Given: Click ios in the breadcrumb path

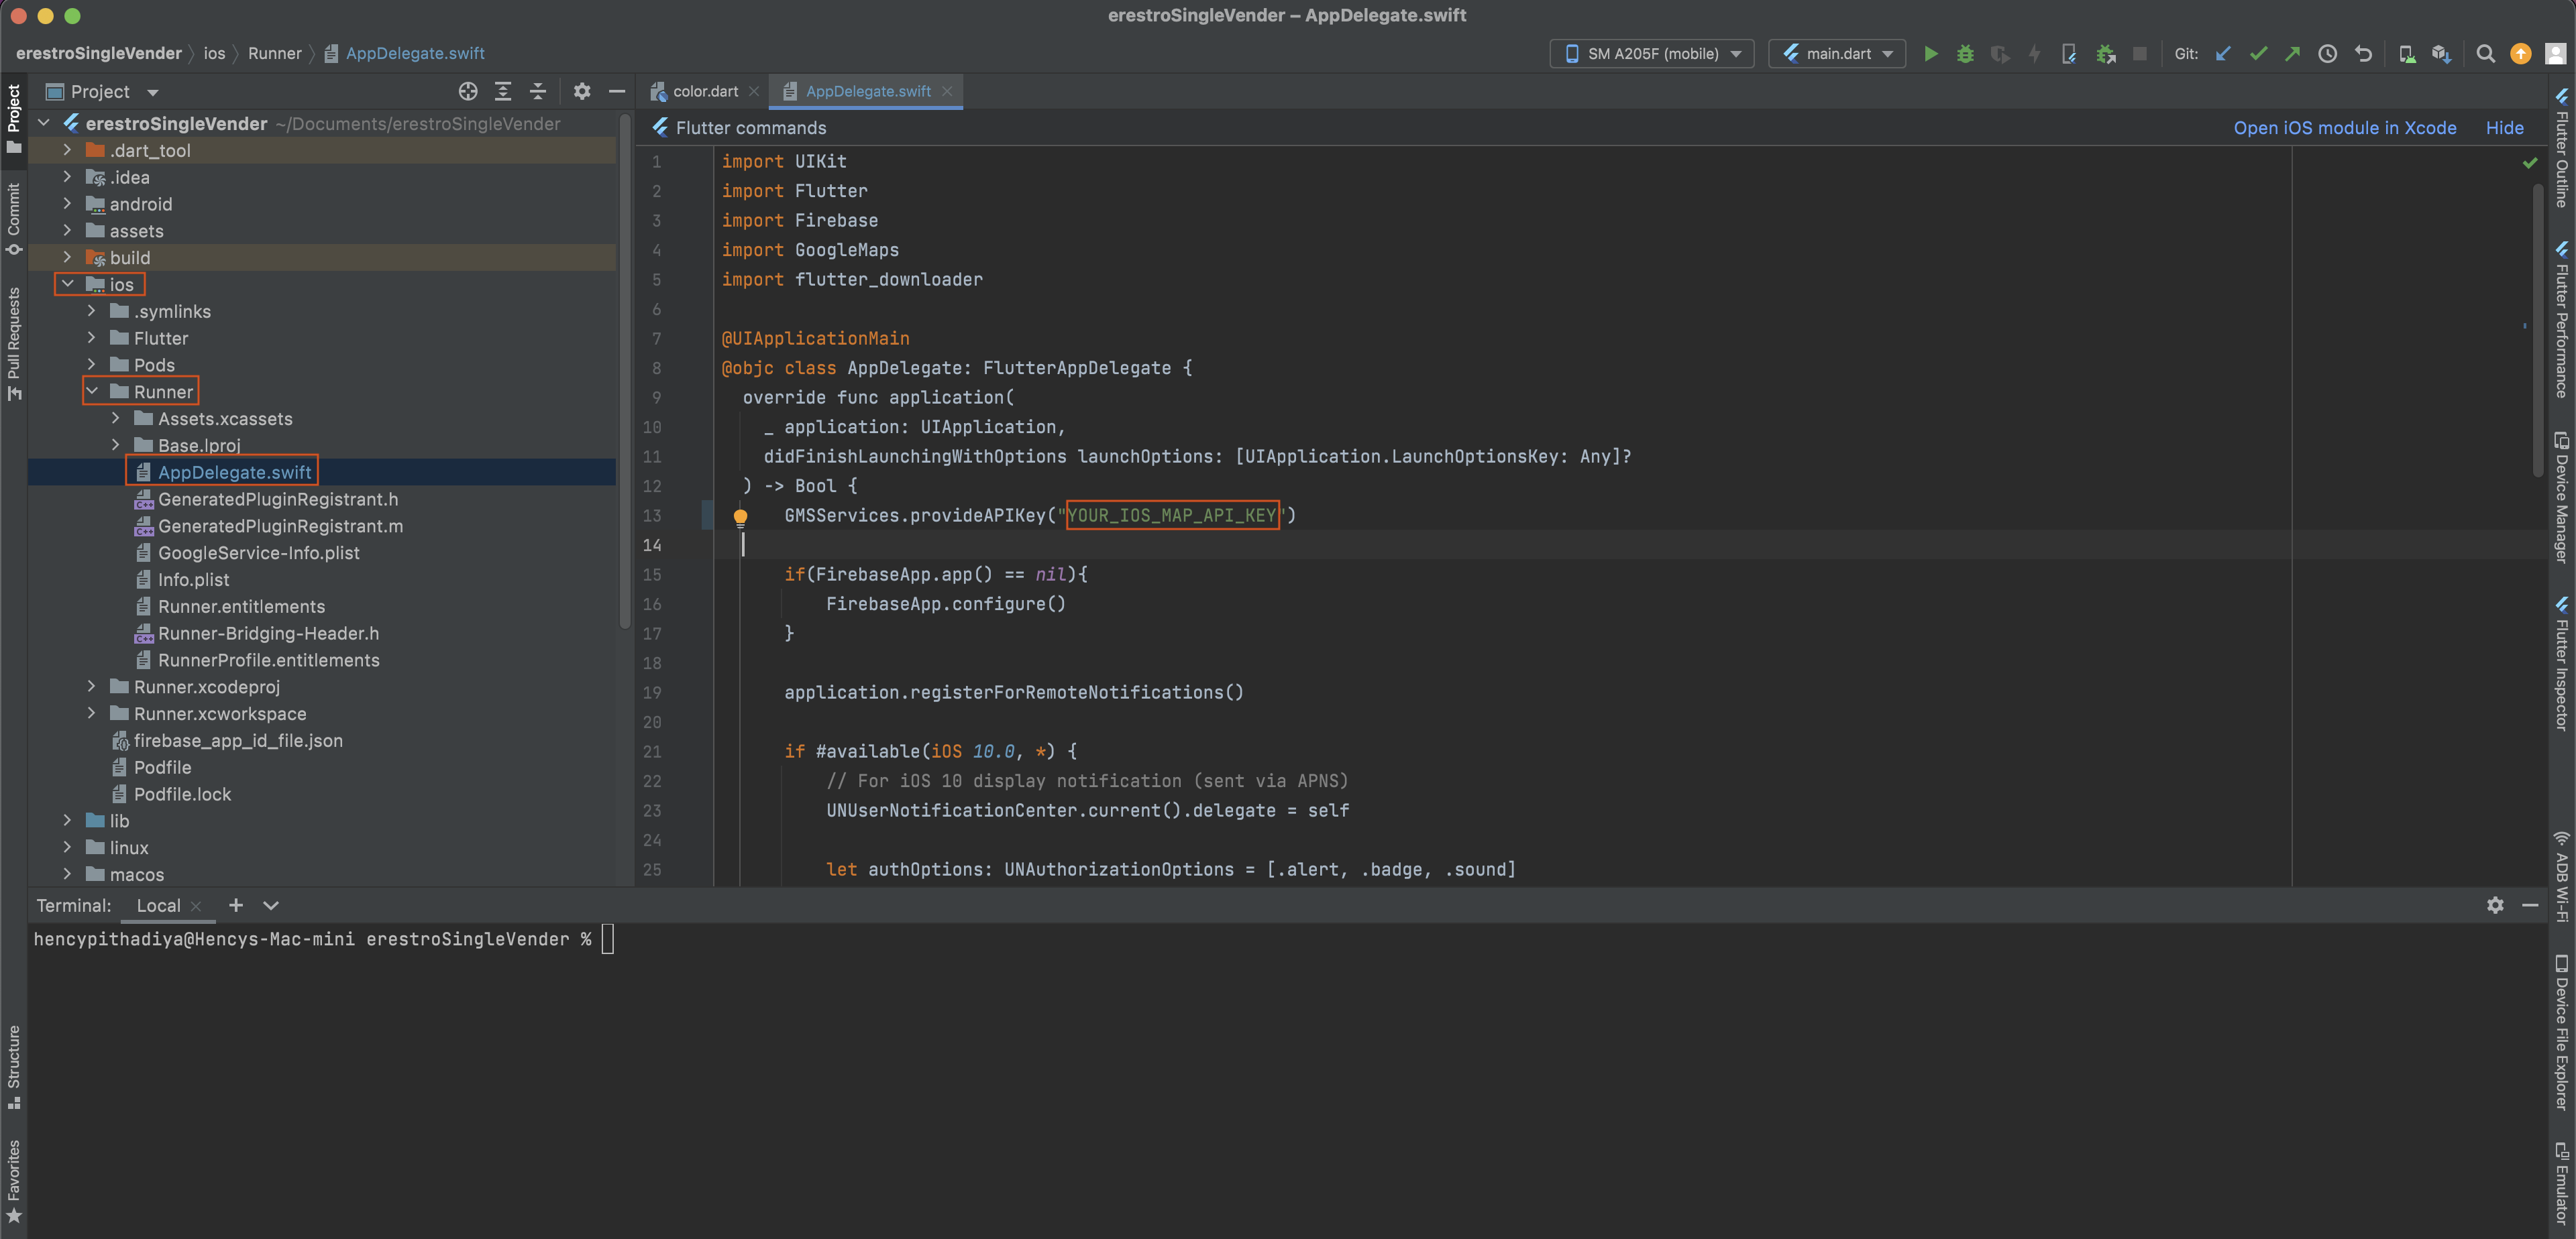Looking at the screenshot, I should (214, 54).
